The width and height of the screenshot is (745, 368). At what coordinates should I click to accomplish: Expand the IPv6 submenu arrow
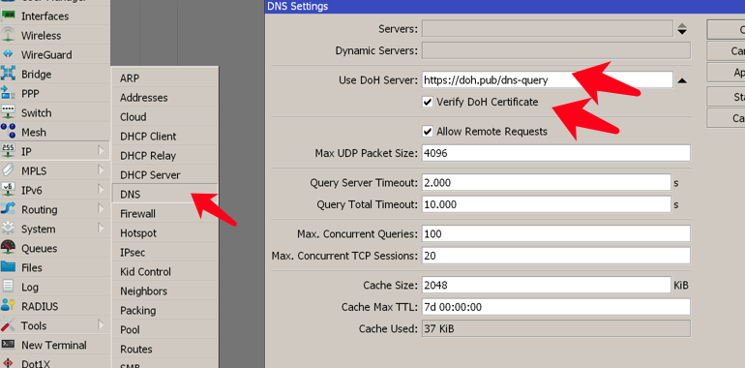pos(101,189)
